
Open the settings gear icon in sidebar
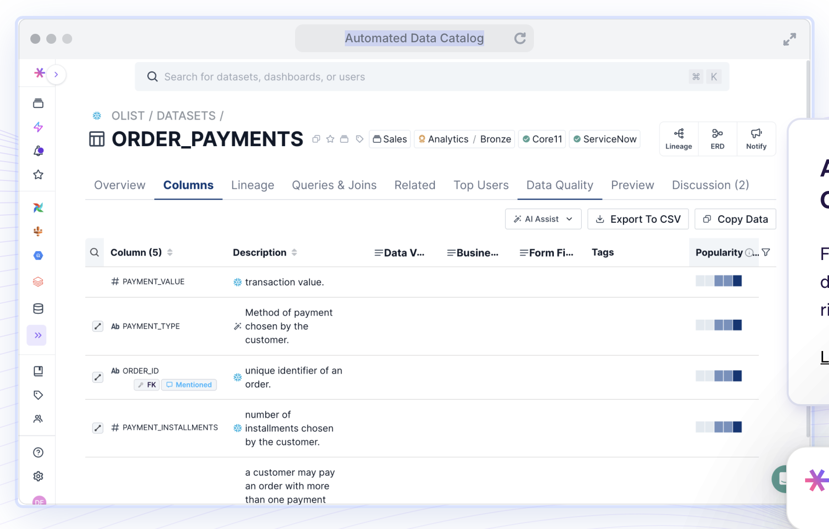click(38, 476)
